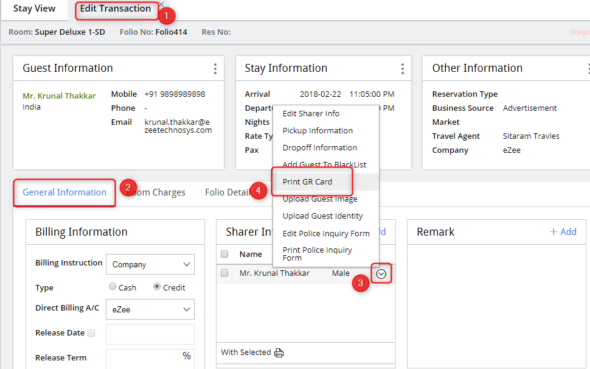Switch to Stay View tab
The width and height of the screenshot is (590, 369).
click(35, 9)
